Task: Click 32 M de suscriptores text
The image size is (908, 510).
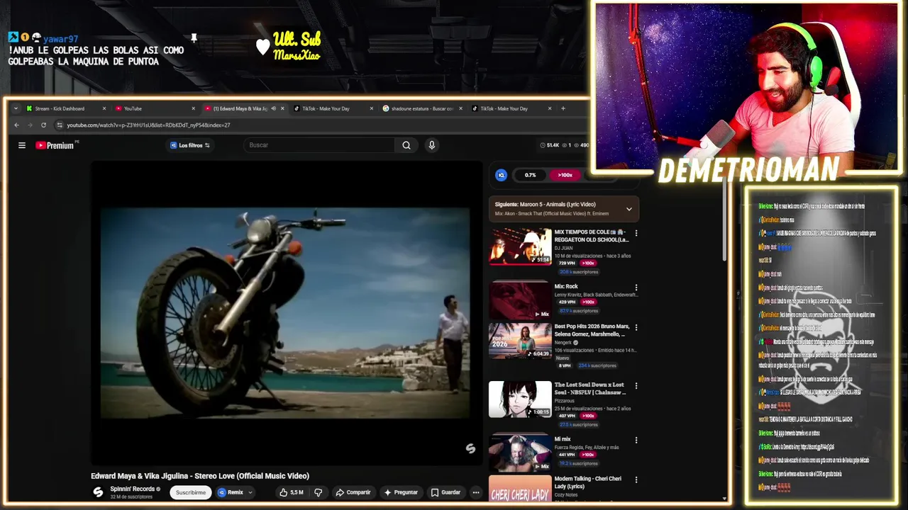Action: (x=131, y=497)
